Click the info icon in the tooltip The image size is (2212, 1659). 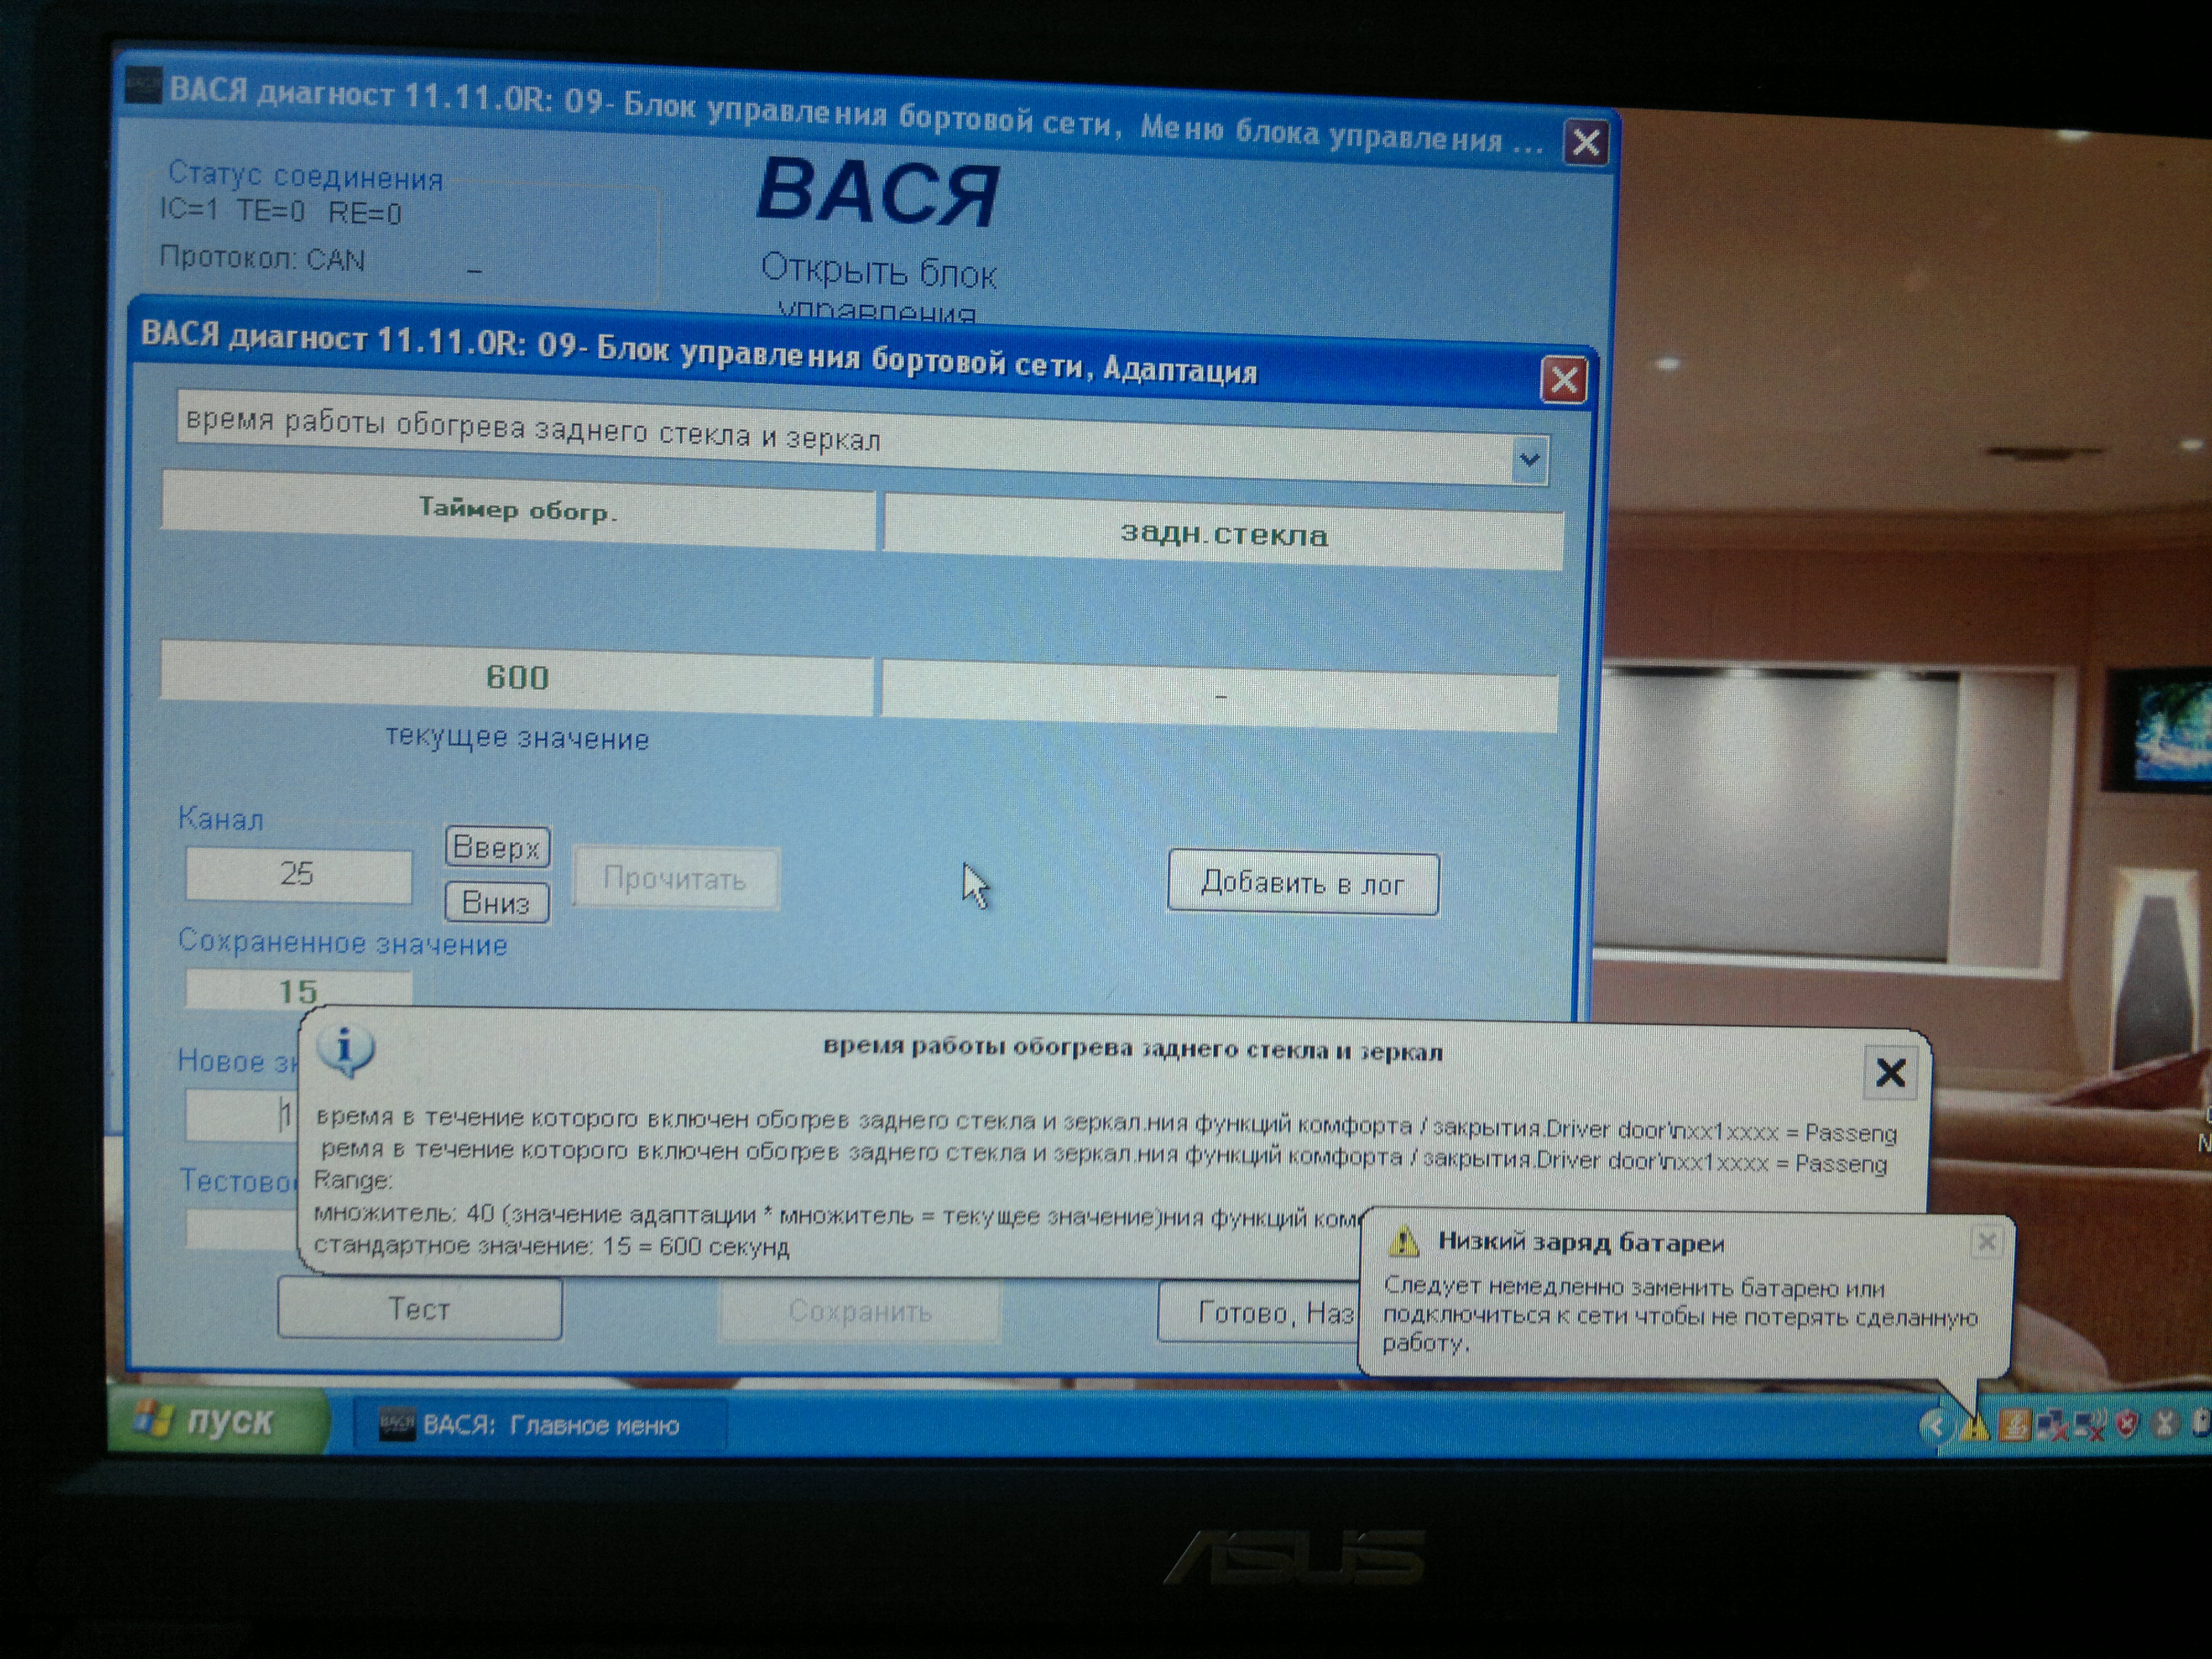(x=345, y=1050)
